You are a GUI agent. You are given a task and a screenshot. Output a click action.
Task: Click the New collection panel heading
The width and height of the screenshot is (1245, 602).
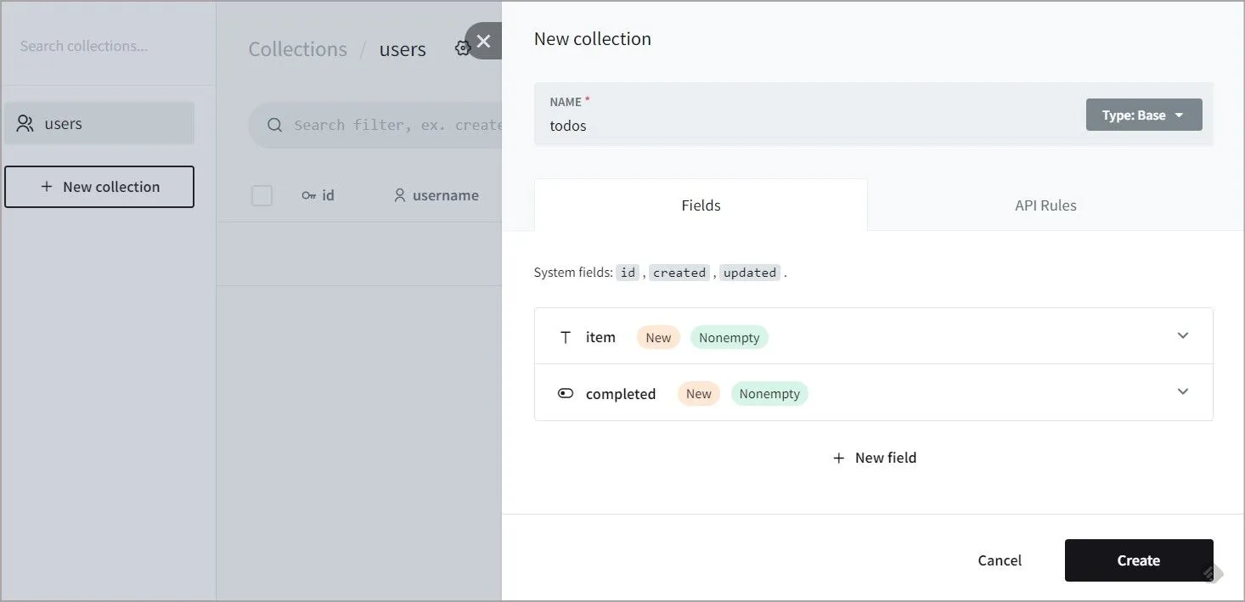click(593, 39)
